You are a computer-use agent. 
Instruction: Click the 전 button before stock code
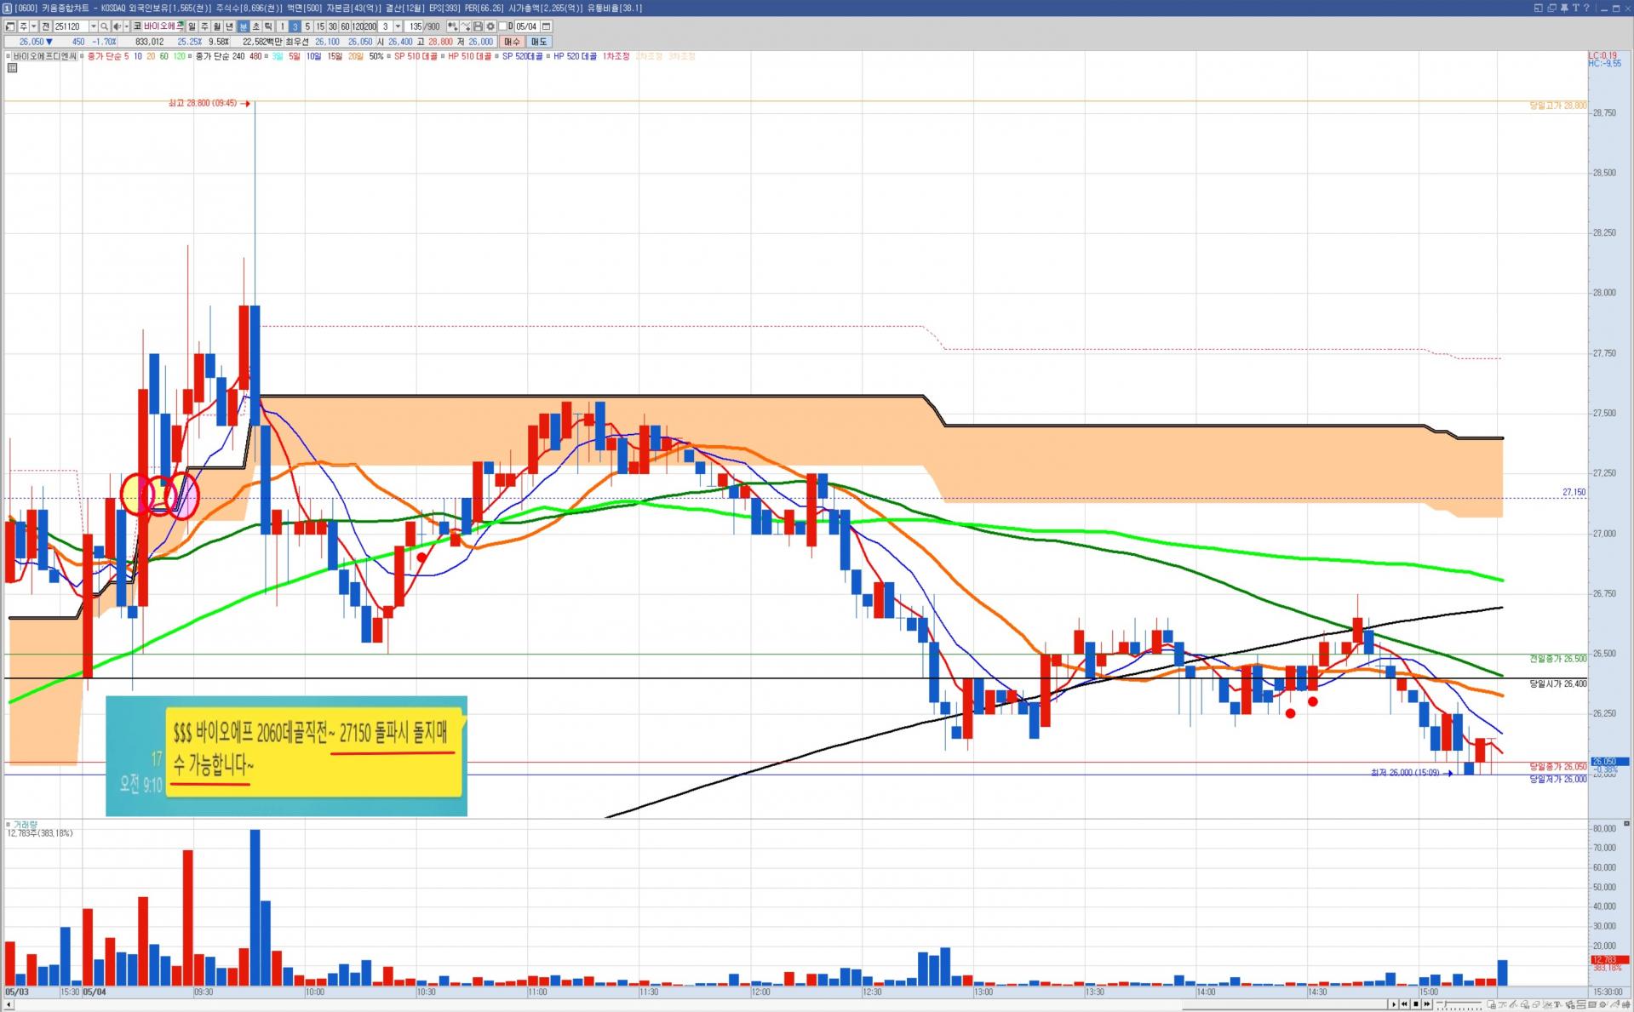[x=46, y=26]
